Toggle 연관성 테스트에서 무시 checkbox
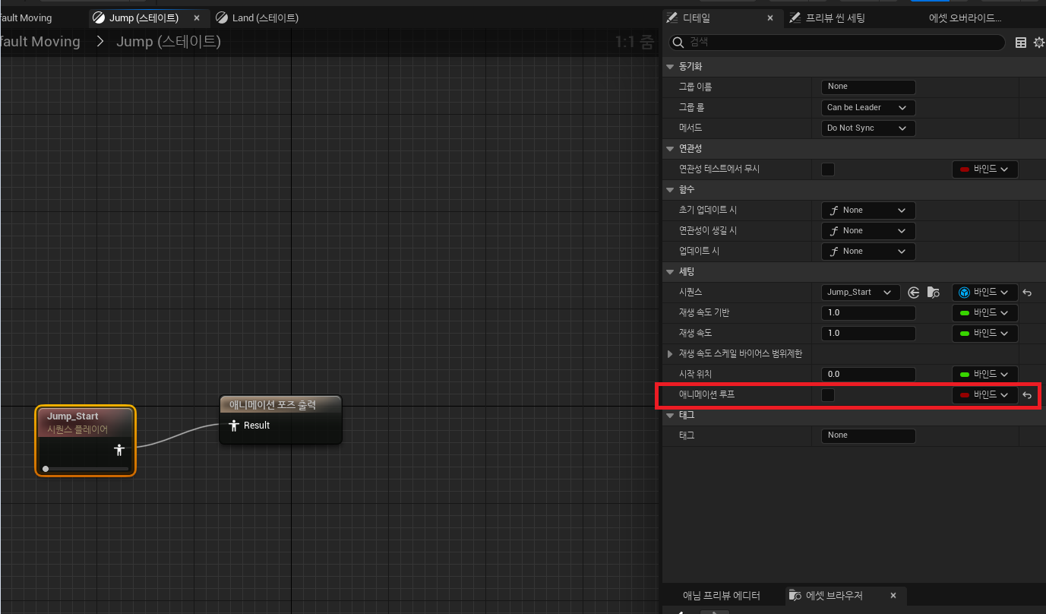The height and width of the screenshot is (614, 1046). [x=828, y=169]
